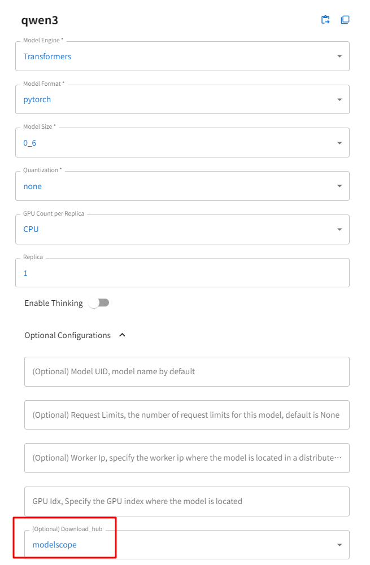
Task: Click the Worker Ip input field
Action: point(186,458)
